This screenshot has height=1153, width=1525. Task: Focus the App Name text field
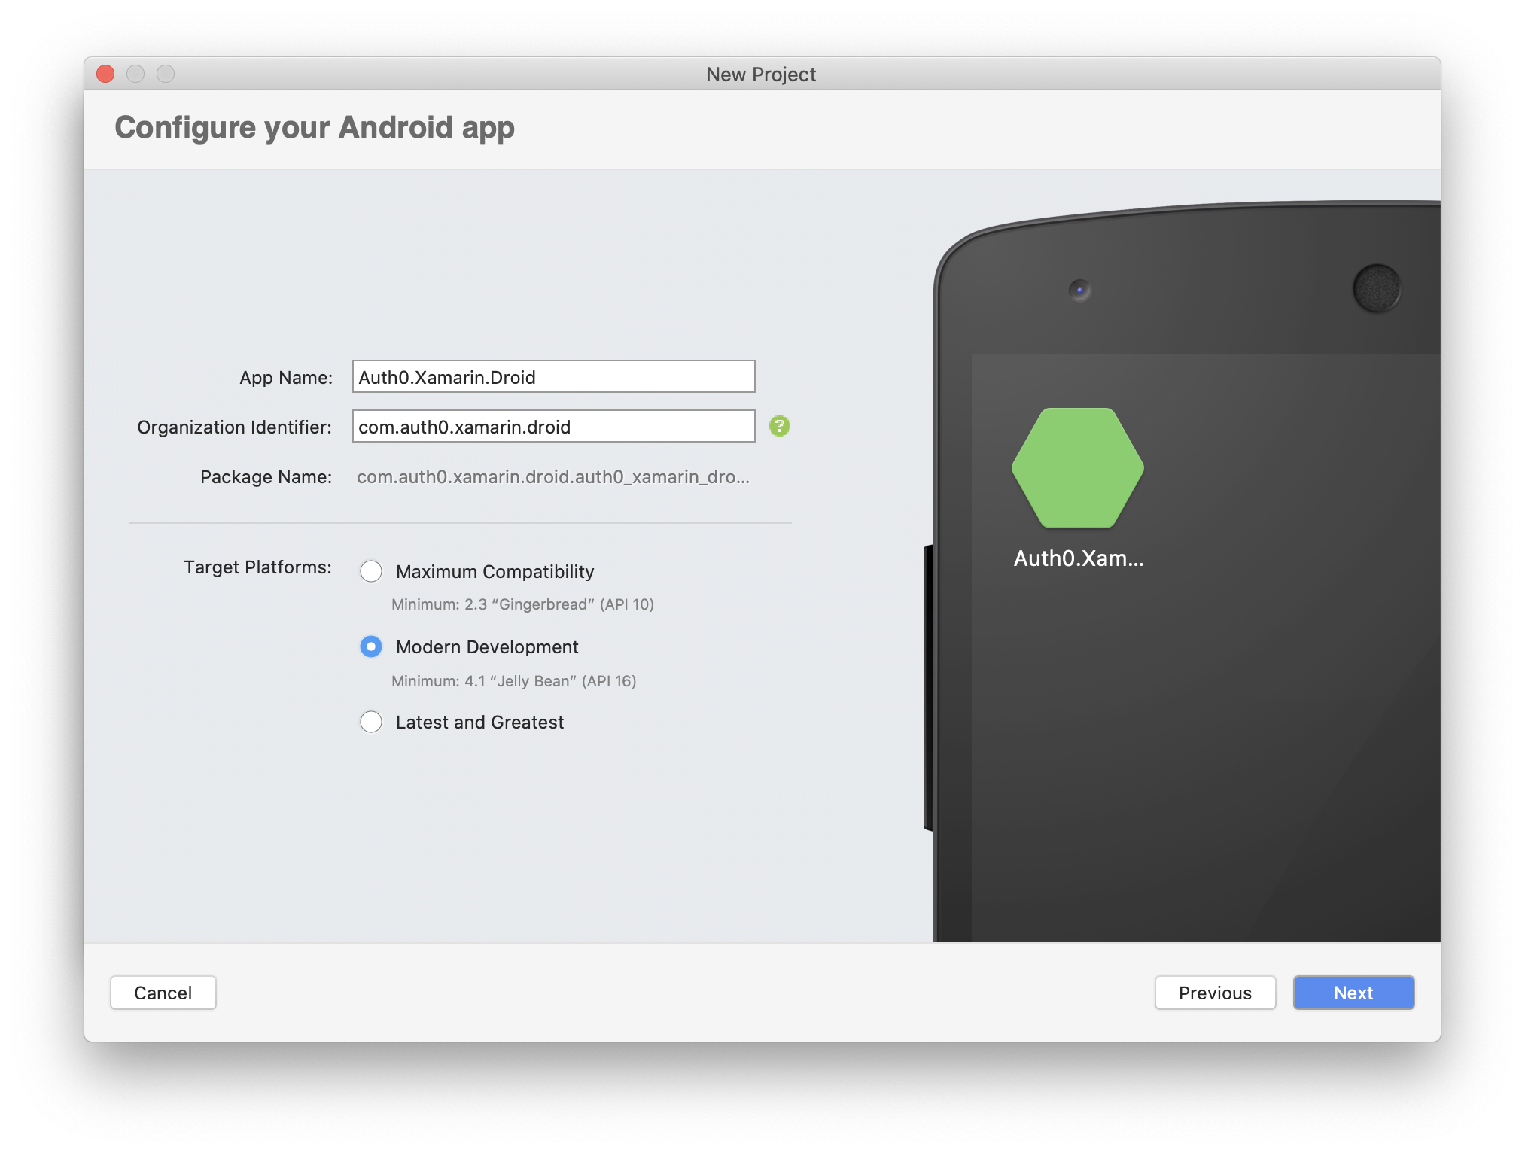[553, 377]
